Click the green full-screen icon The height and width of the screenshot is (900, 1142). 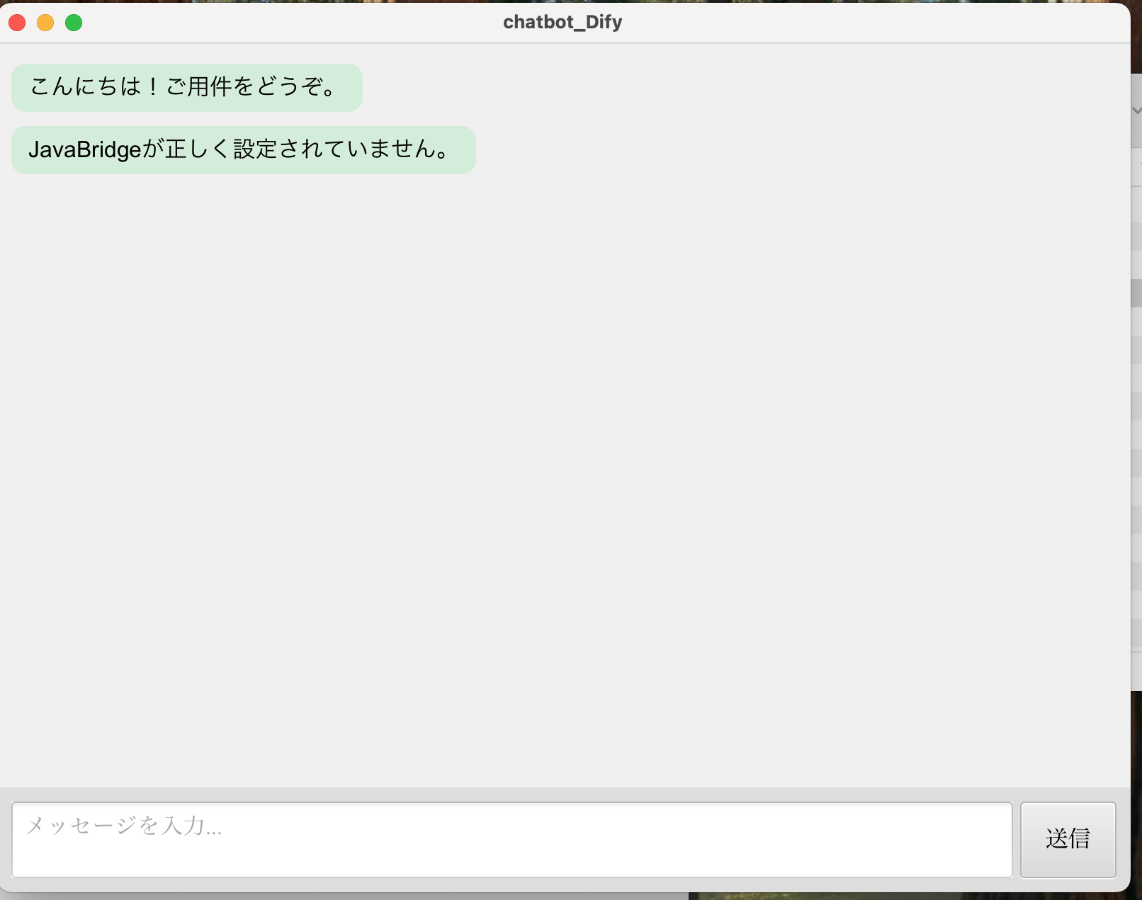[74, 22]
